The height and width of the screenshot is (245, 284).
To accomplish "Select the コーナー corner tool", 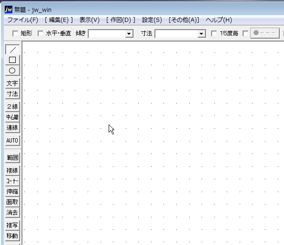I will click(x=12, y=181).
